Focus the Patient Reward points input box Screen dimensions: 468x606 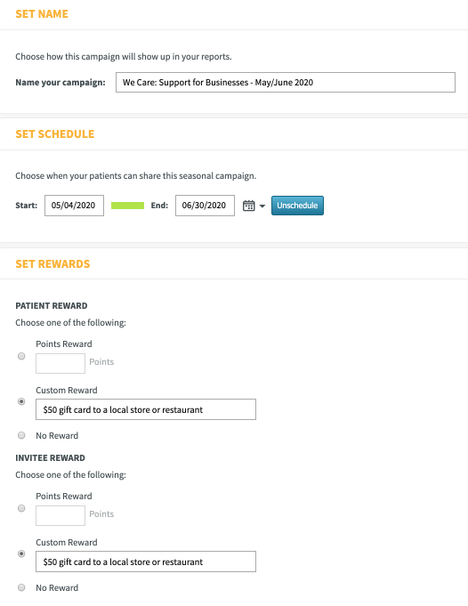[x=61, y=363]
